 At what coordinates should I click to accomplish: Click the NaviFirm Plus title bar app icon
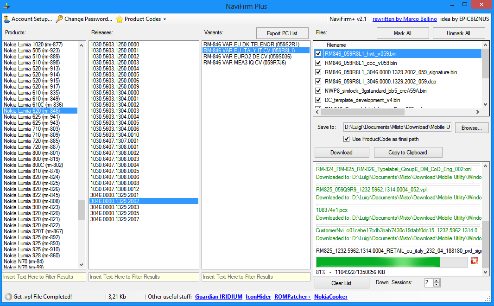coord(6,6)
